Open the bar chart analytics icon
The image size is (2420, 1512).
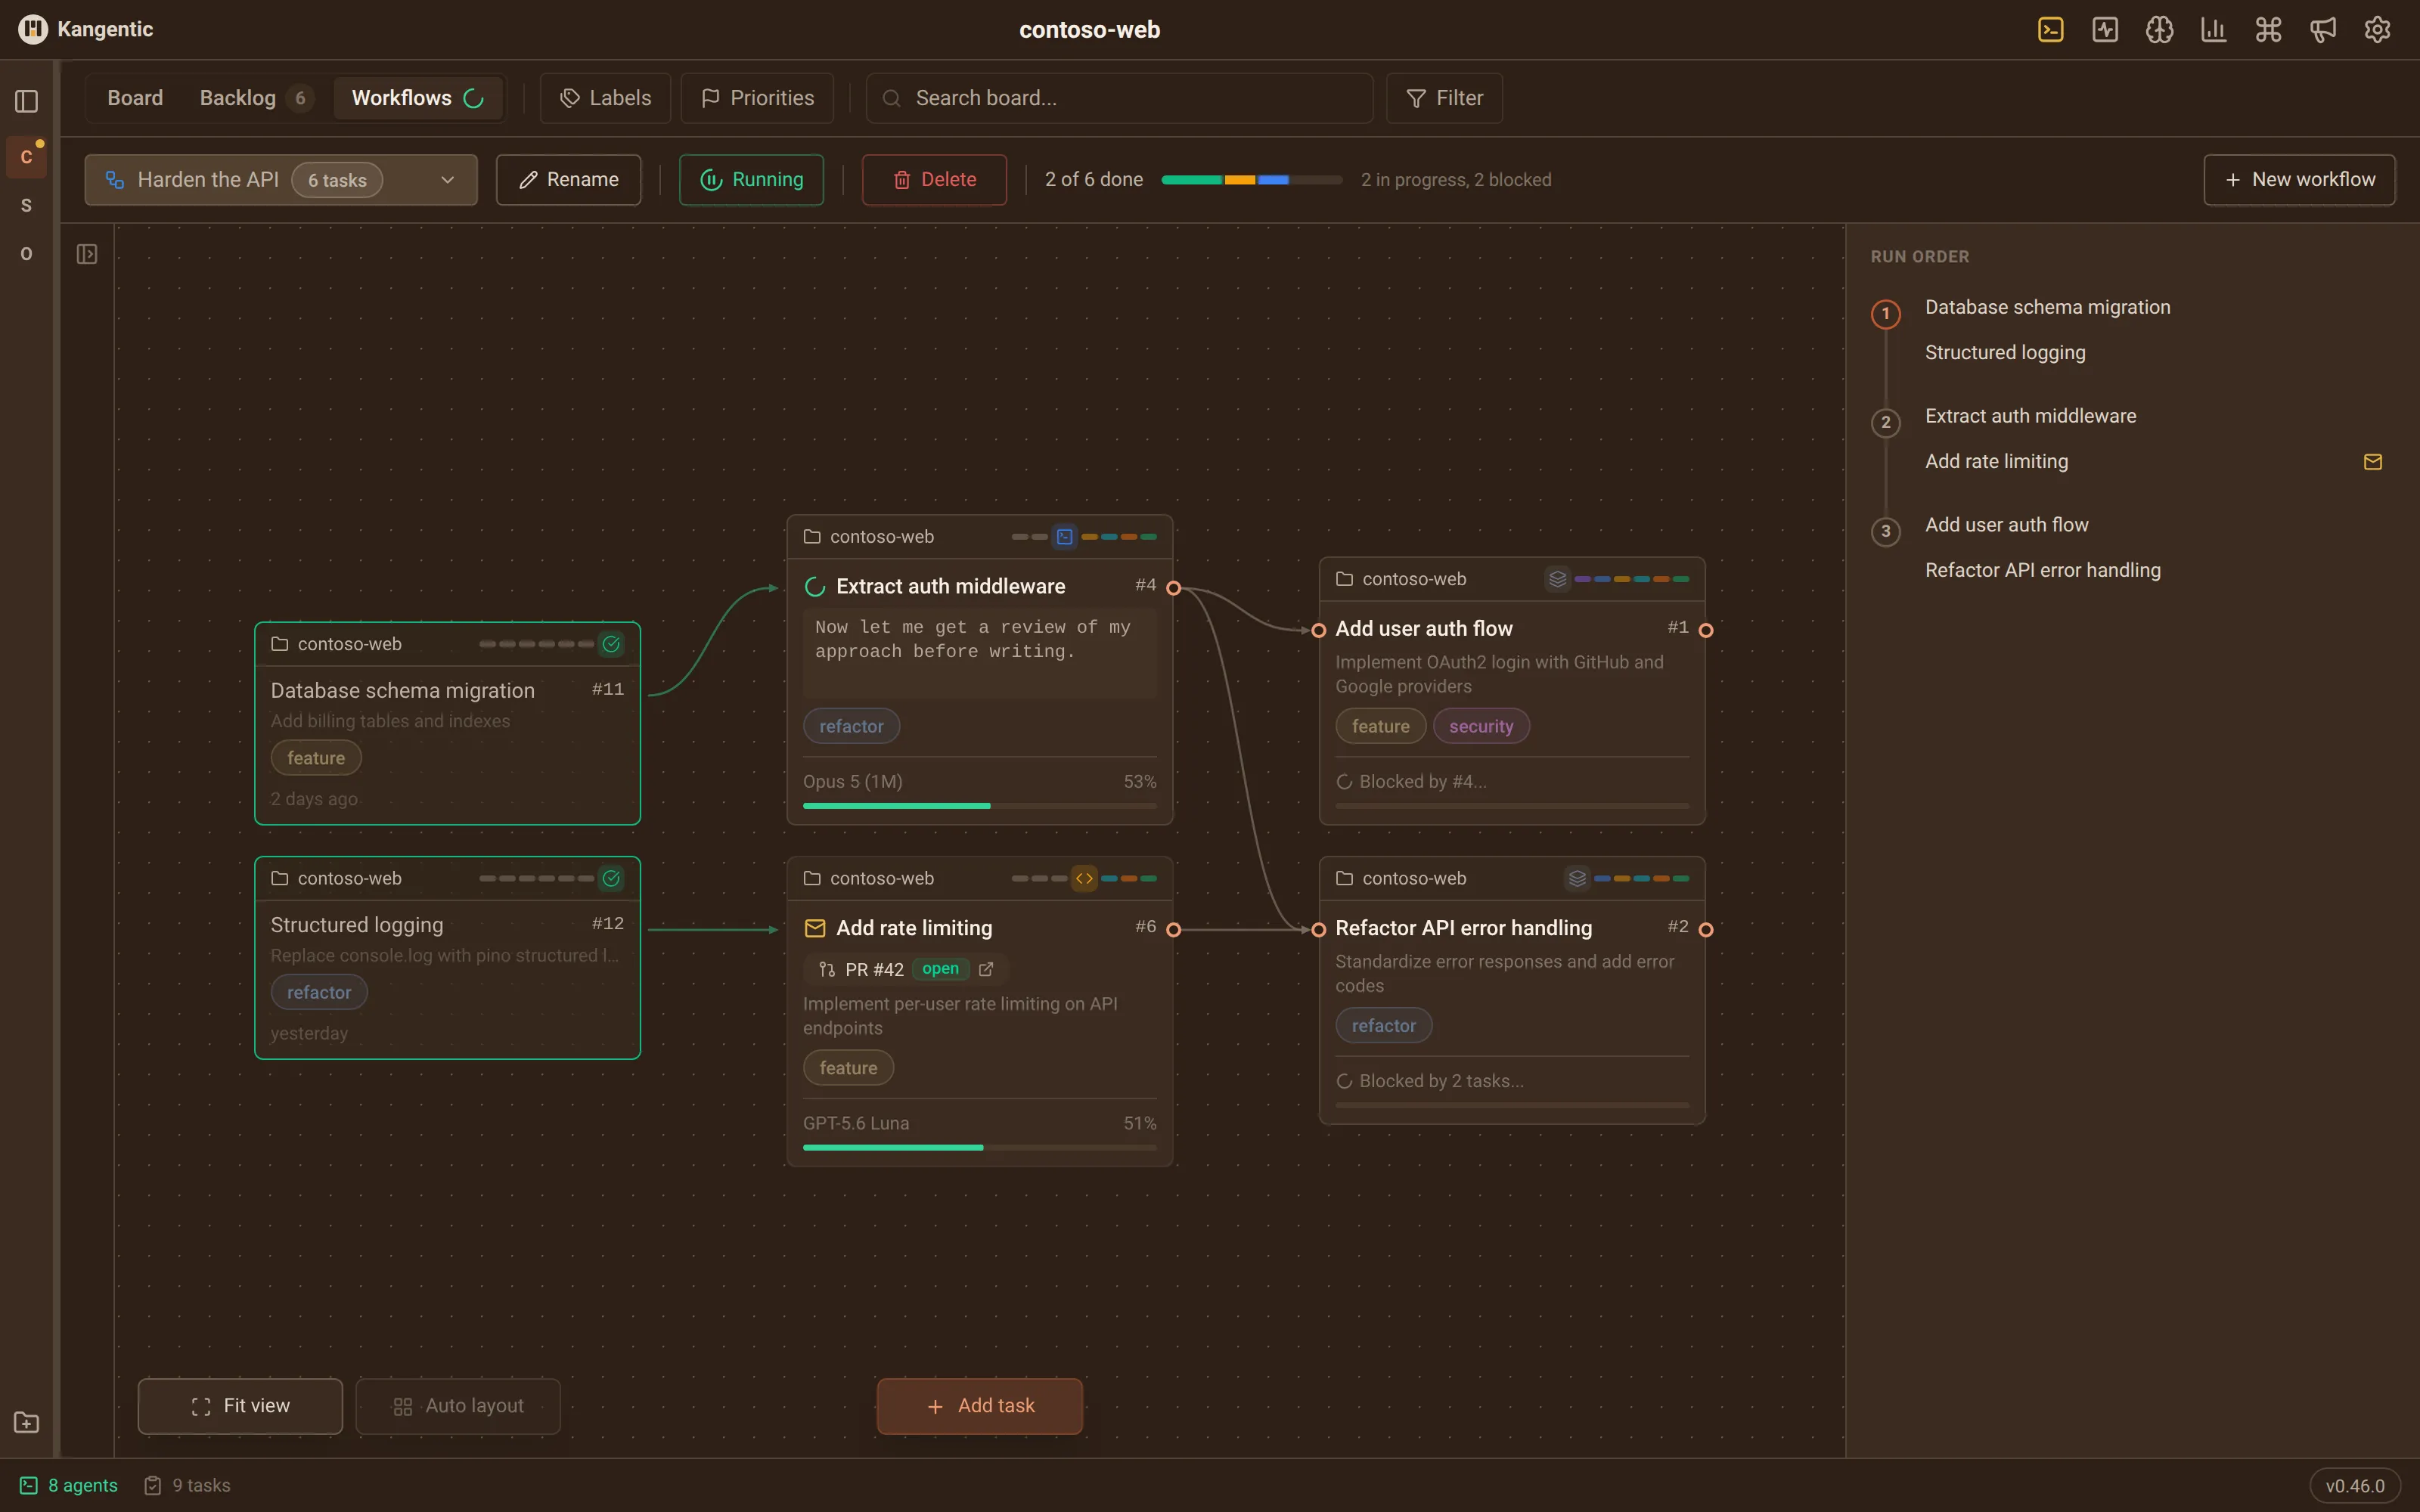point(2213,30)
